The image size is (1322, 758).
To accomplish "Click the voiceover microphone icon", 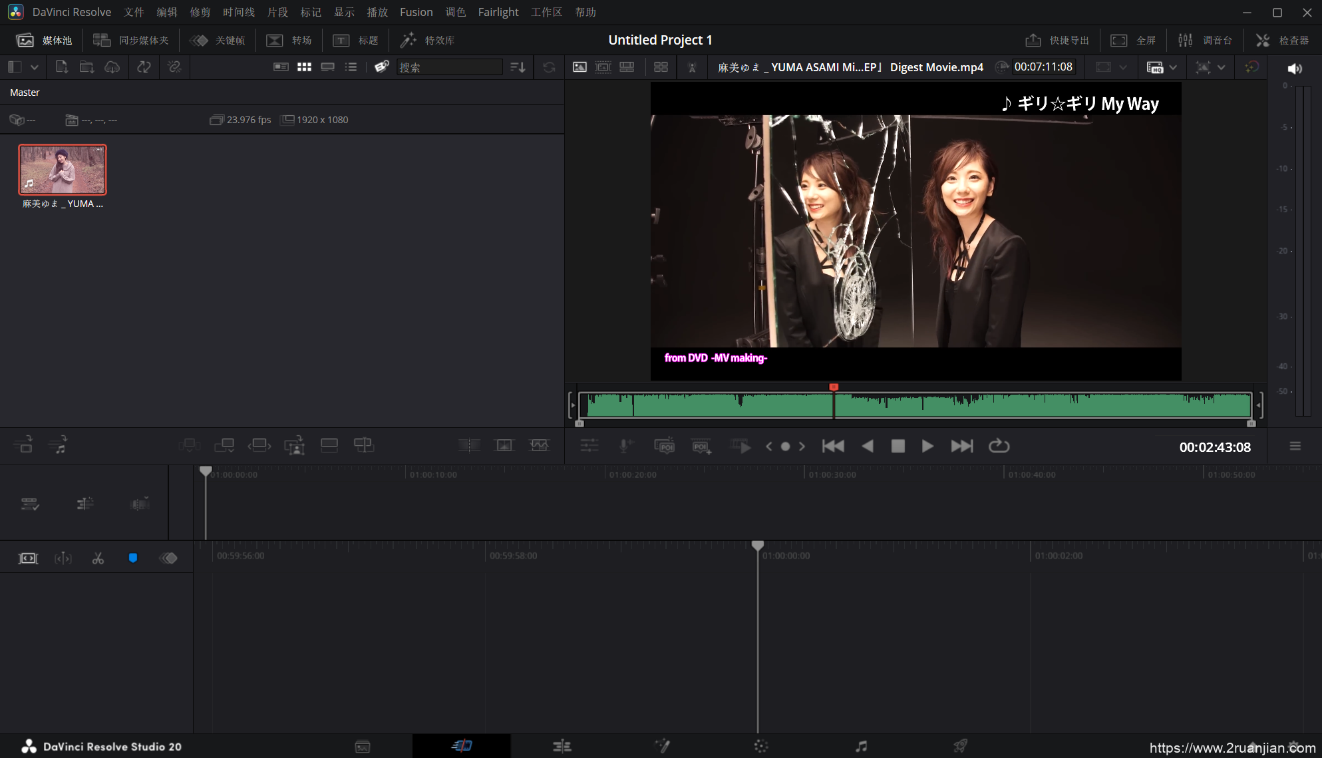I will [625, 446].
